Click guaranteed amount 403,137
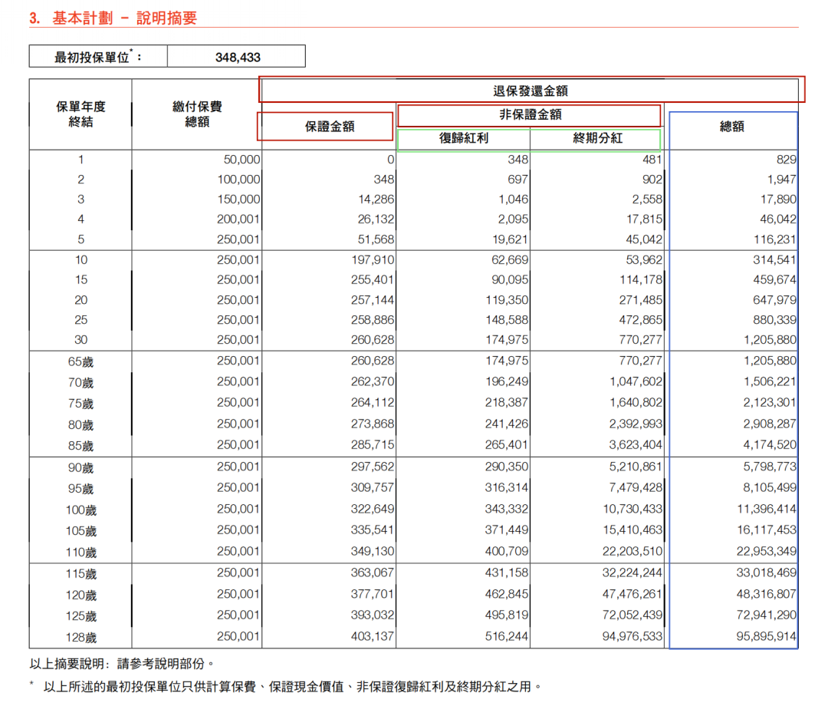This screenshot has height=706, width=828. coord(370,636)
